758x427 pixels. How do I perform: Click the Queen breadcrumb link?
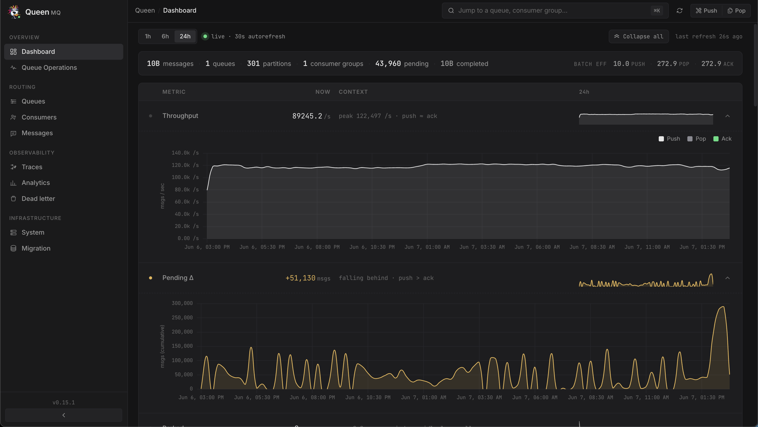[145, 11]
